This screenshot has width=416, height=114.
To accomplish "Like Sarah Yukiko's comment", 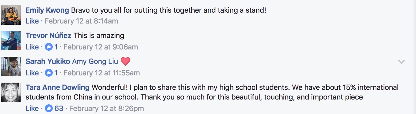I will point(32,73).
